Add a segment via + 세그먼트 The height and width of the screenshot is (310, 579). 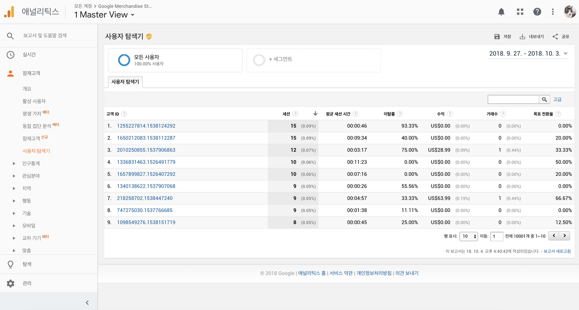[280, 59]
